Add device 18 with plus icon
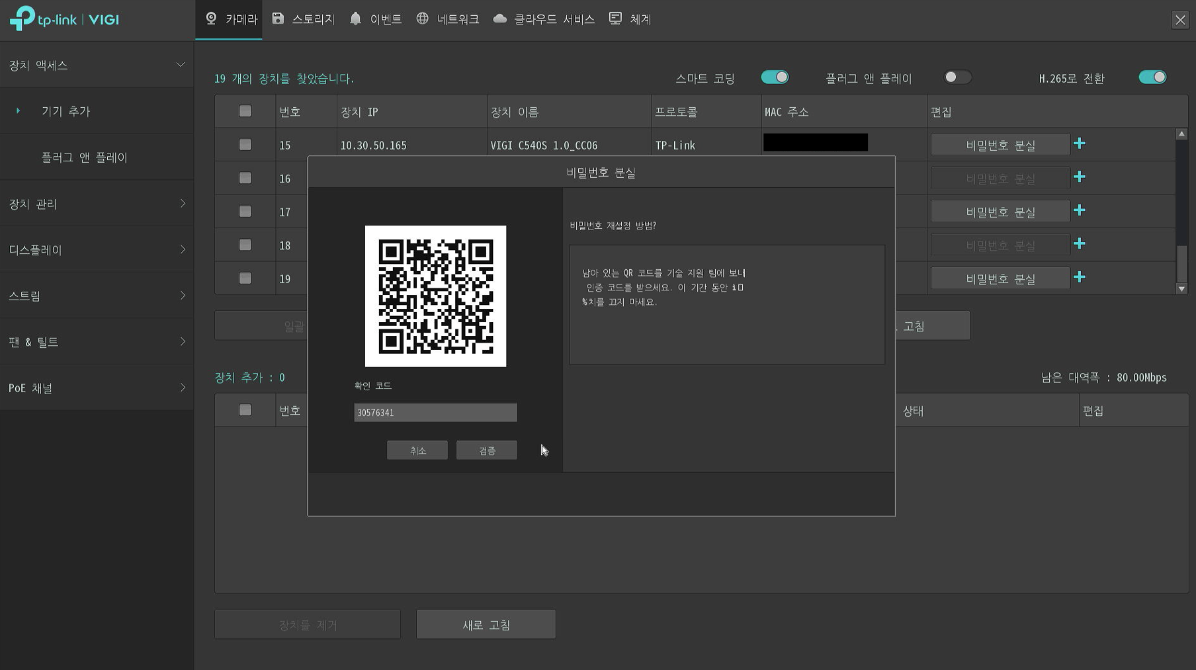The width and height of the screenshot is (1196, 670). click(x=1080, y=243)
